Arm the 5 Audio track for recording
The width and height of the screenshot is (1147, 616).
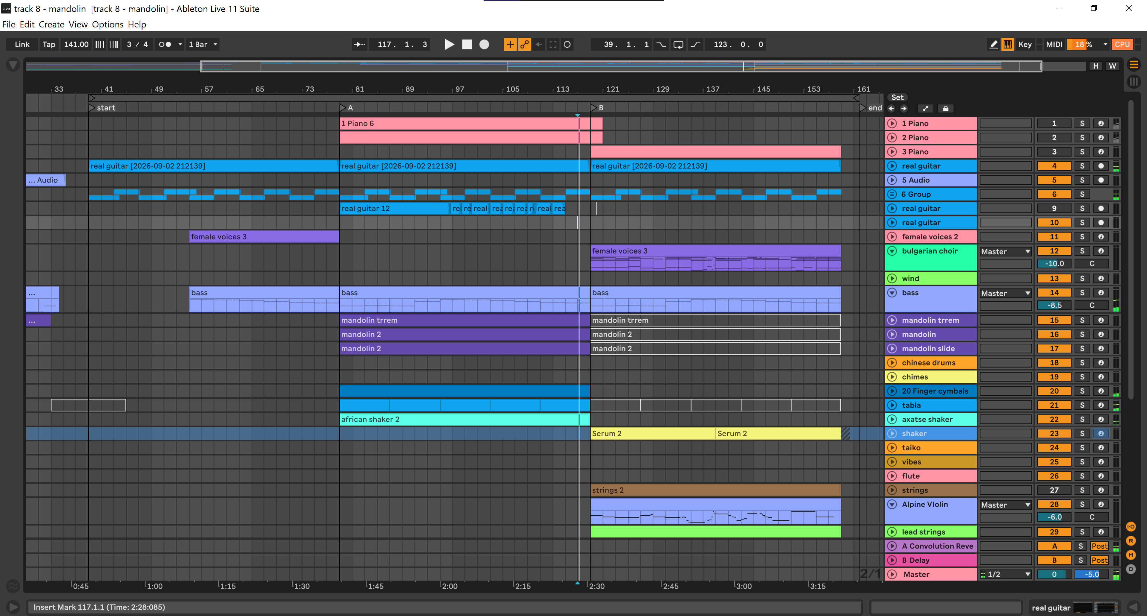[x=1101, y=180]
